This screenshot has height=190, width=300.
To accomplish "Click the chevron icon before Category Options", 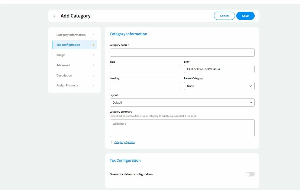I will 111,142.
